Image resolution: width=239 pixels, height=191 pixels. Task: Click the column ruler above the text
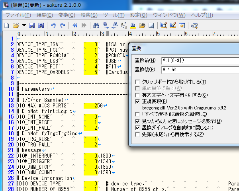tap(127, 33)
